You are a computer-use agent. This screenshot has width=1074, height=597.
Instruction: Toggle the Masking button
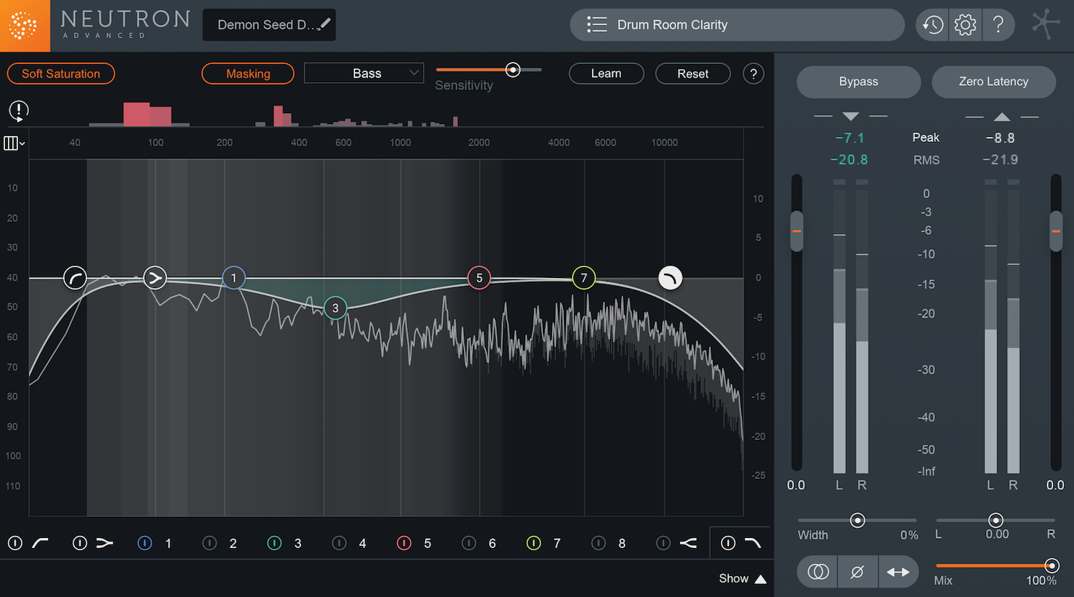[x=248, y=73]
